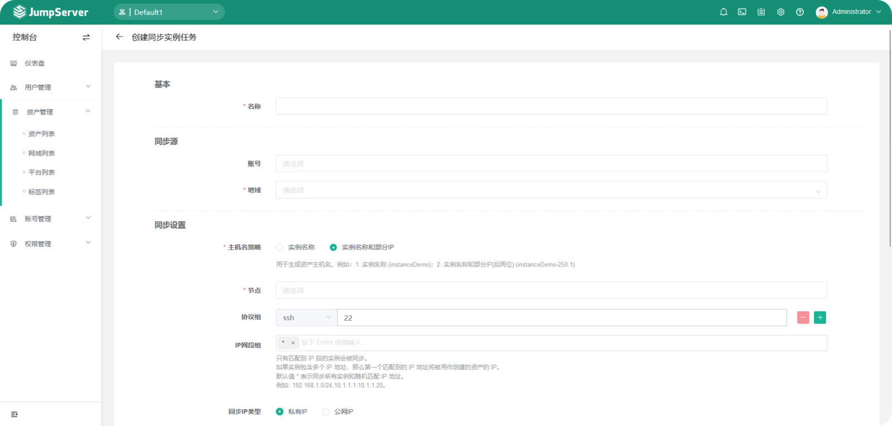Open the notification bell
This screenshot has width=892, height=426.
[724, 12]
